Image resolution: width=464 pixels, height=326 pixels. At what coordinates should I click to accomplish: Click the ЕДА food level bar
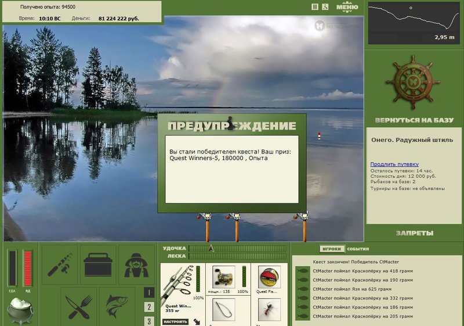click(12, 268)
